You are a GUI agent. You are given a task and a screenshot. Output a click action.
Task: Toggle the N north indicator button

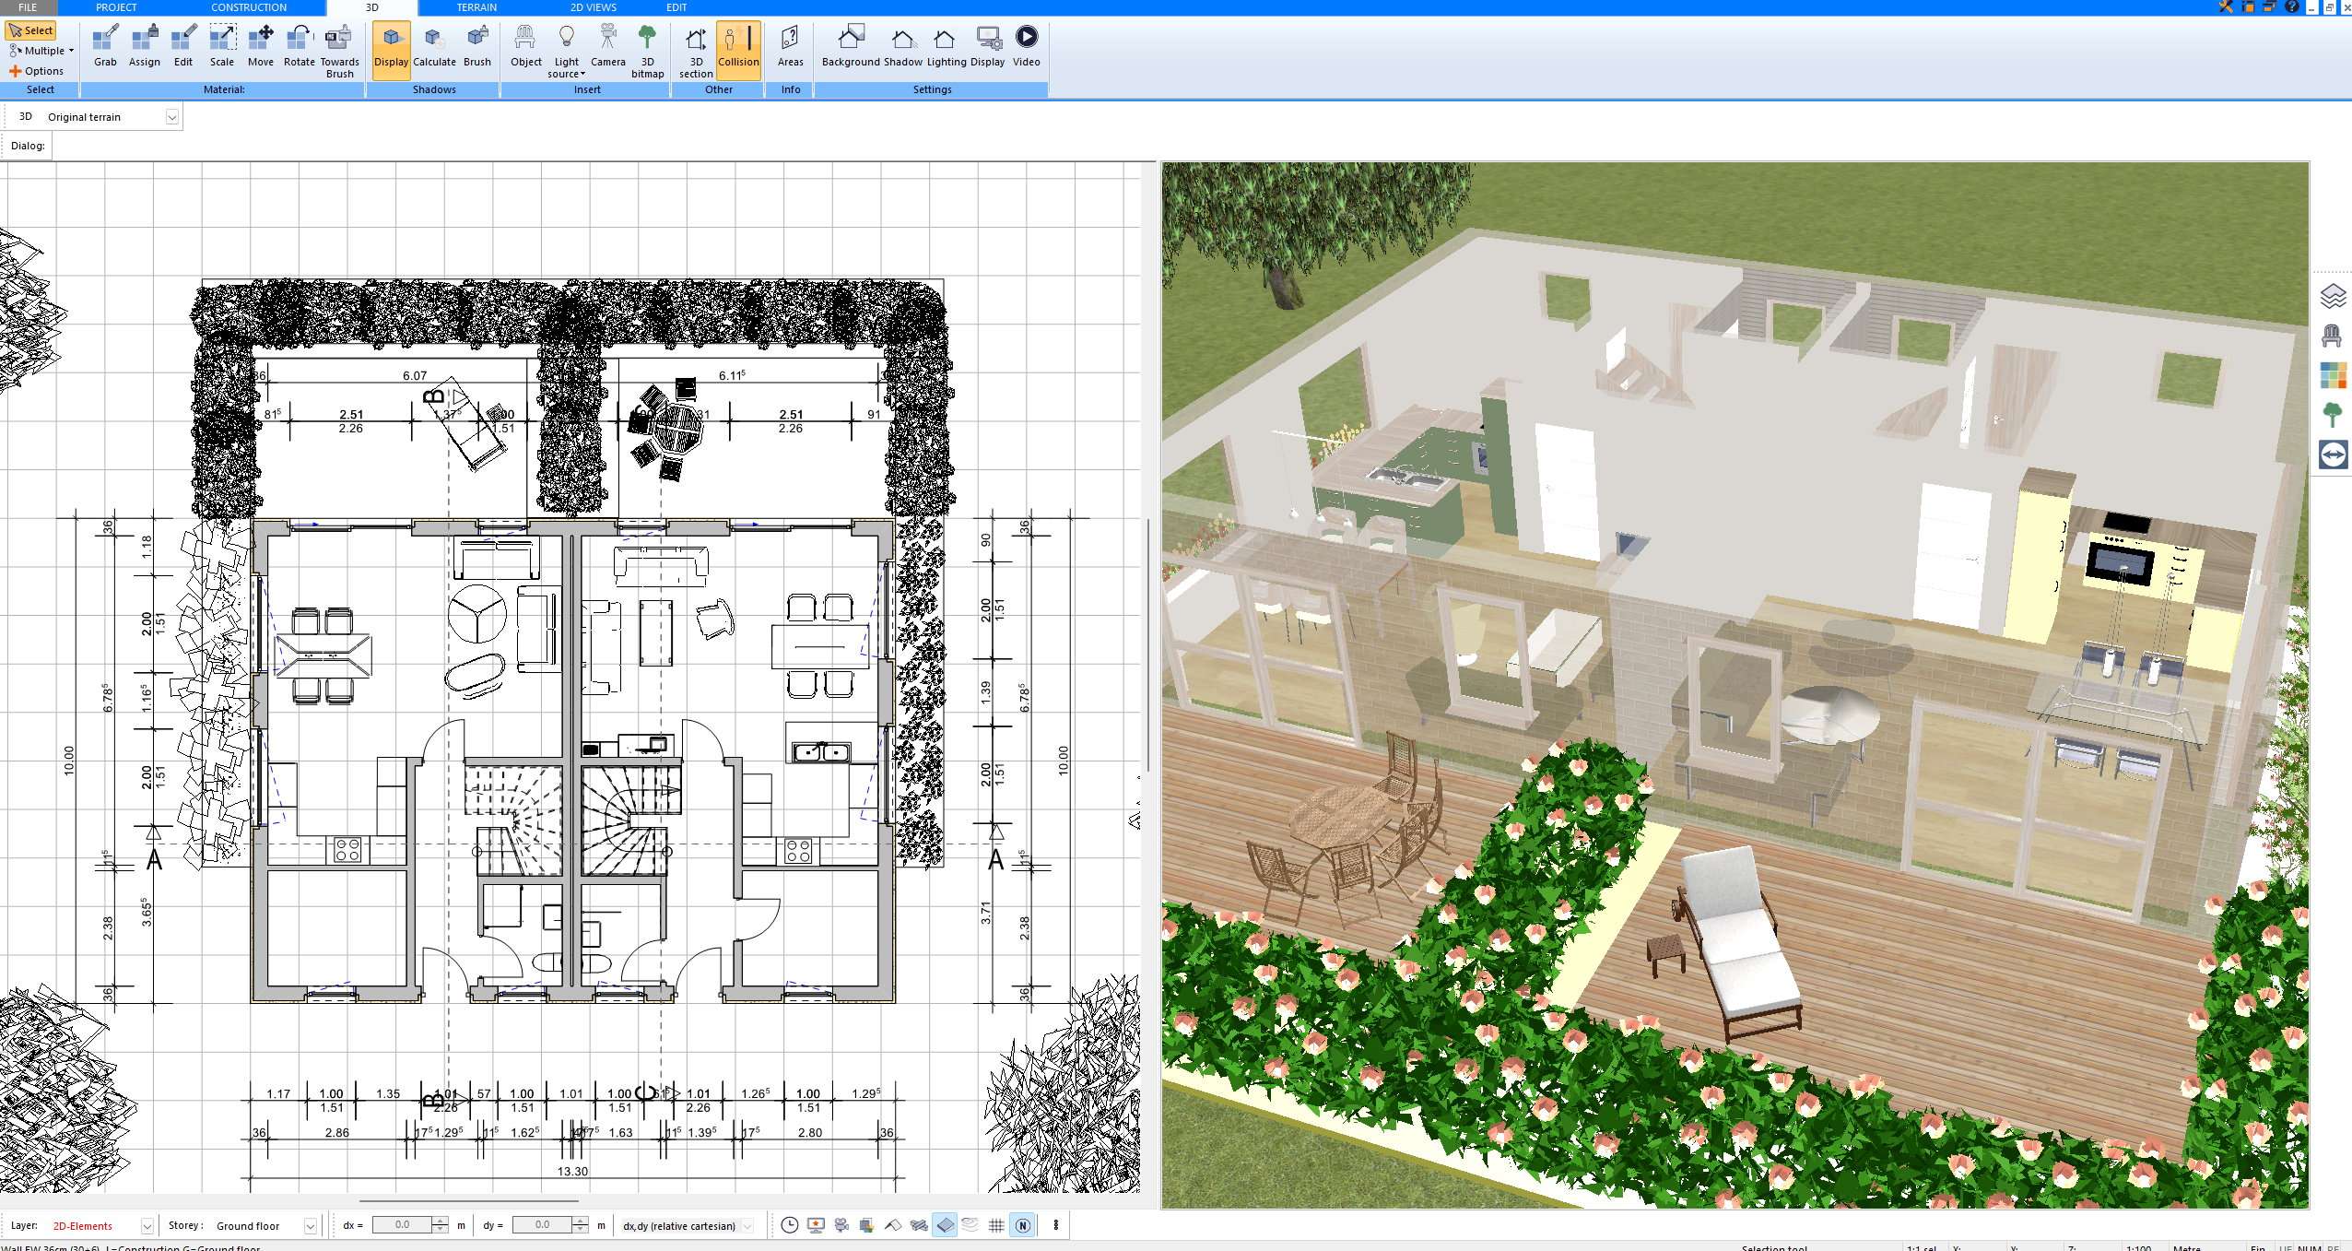[x=1022, y=1225]
